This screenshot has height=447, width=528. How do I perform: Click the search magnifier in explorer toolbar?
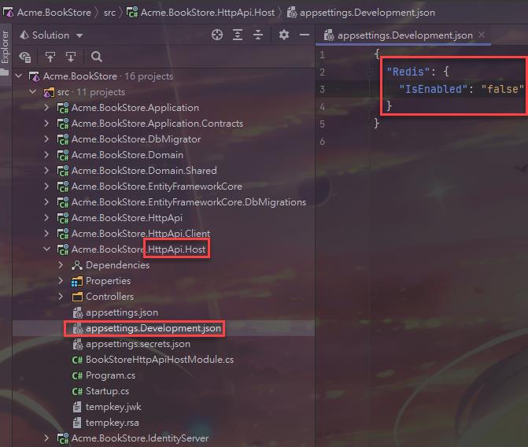97,57
